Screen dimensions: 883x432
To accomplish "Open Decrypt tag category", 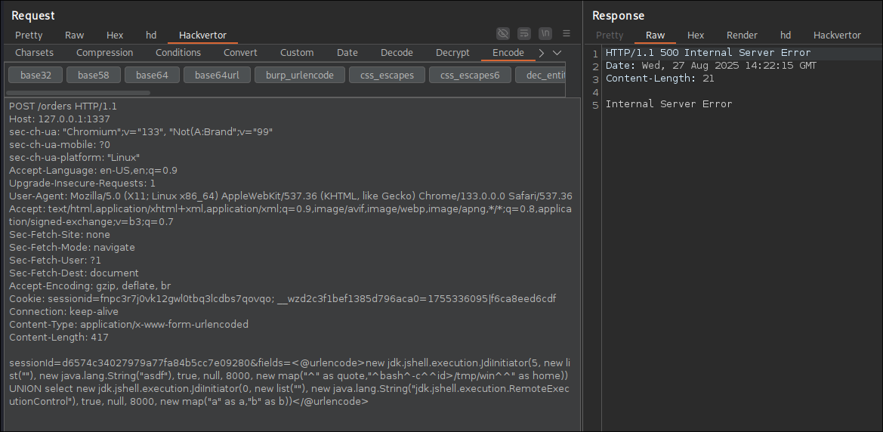I will [x=452, y=52].
